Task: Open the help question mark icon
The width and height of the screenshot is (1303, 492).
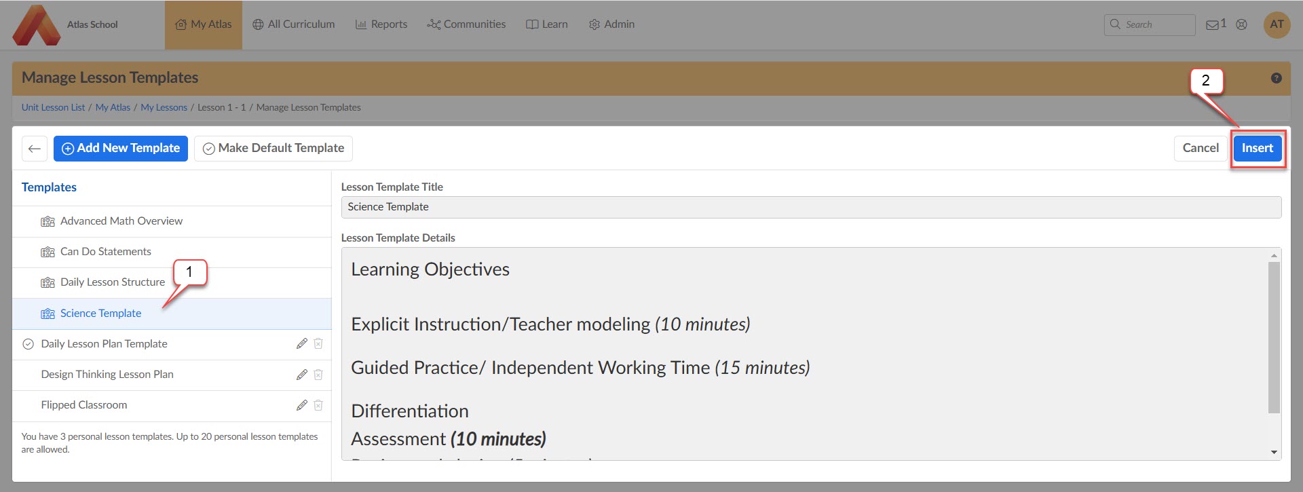Action: tap(1276, 78)
